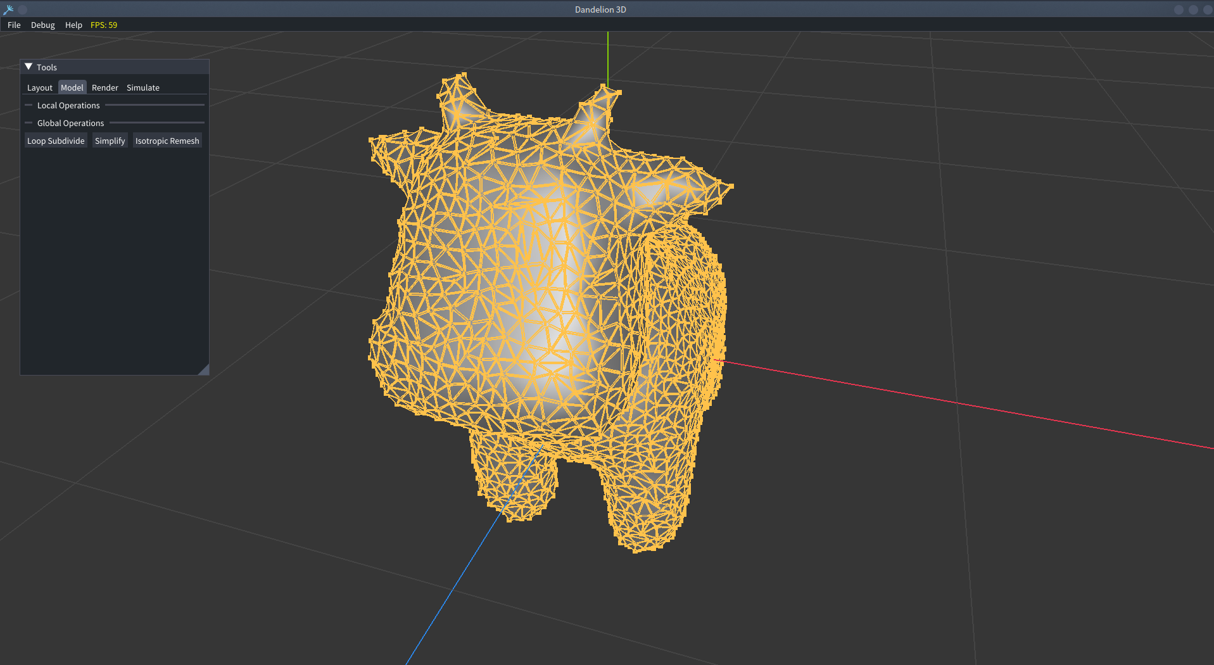Collapse the Tools panel using its triangle
Screen dimensions: 1214x665
pyautogui.click(x=28, y=66)
